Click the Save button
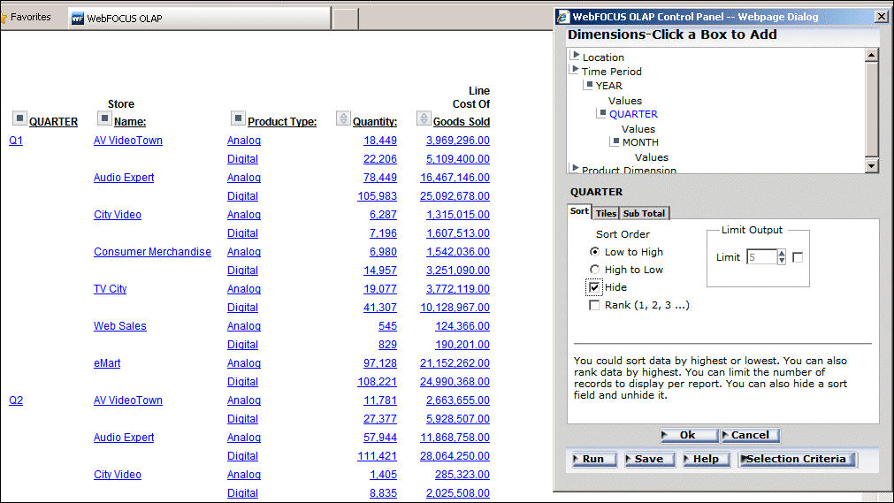Viewport: 894px width, 503px height. pyautogui.click(x=649, y=459)
